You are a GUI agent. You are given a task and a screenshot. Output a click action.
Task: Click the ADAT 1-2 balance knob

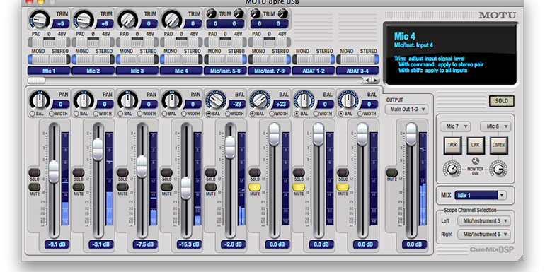coord(304,100)
